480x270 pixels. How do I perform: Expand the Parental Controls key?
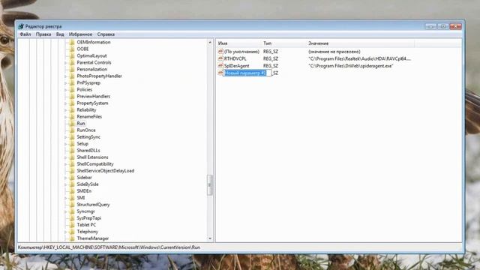65,63
